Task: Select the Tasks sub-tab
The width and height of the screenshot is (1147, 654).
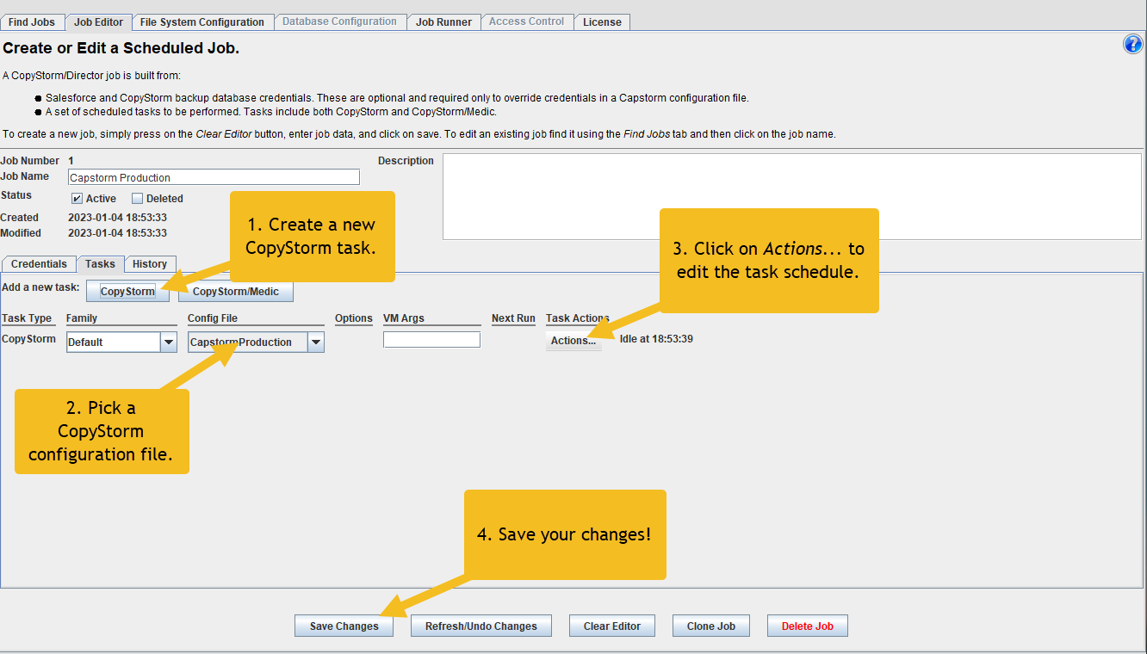Action: tap(101, 264)
